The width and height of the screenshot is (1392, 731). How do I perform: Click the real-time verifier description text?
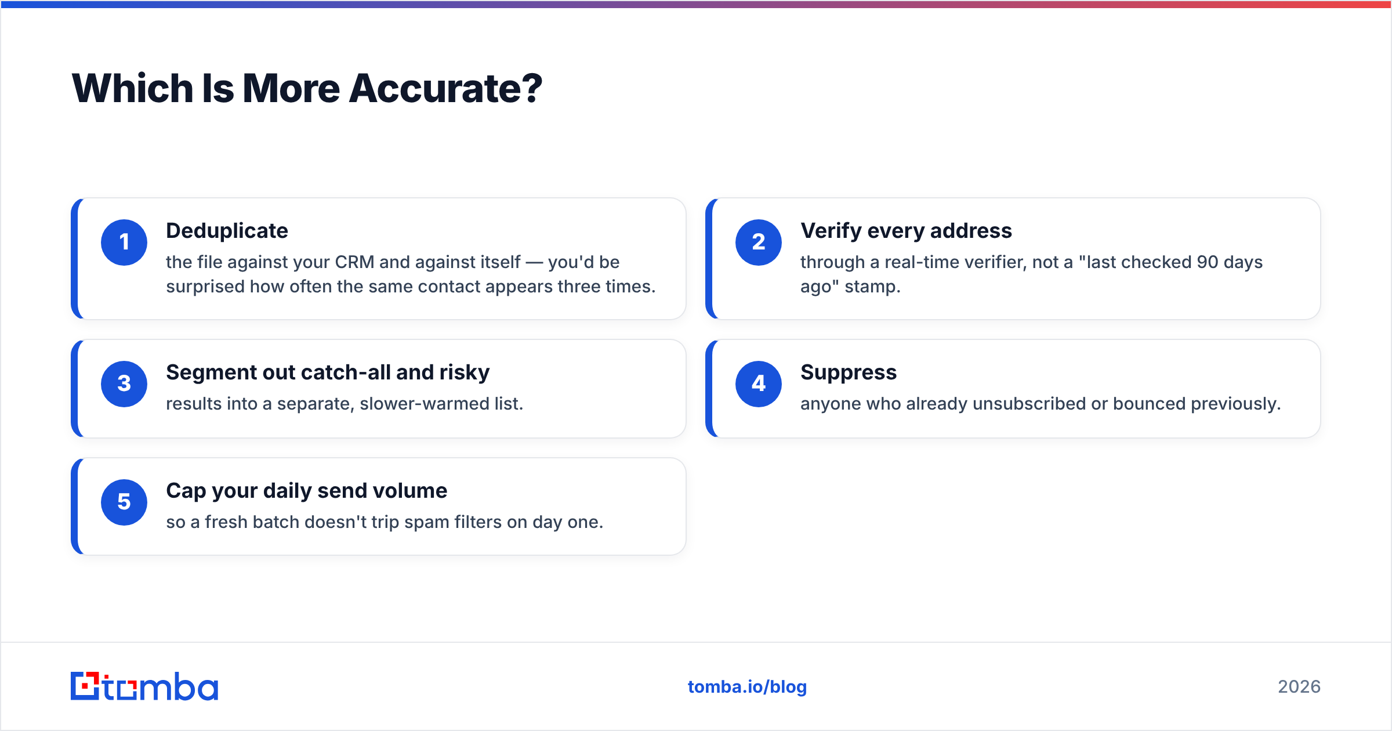coord(1031,274)
